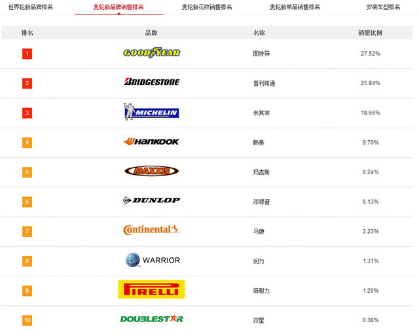Click the Hankook brand logo
This screenshot has width=419, height=332.
pyautogui.click(x=151, y=141)
